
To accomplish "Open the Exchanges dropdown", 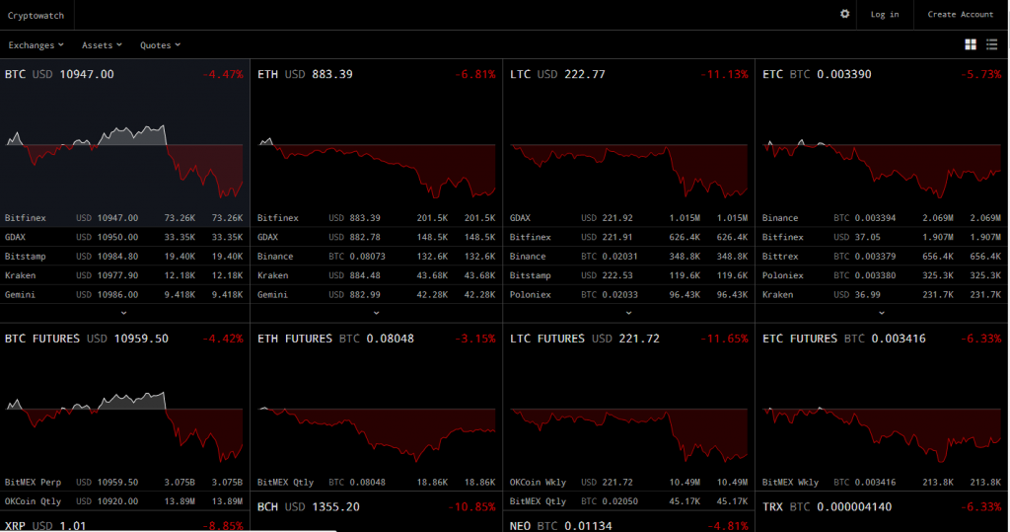I will click(36, 45).
